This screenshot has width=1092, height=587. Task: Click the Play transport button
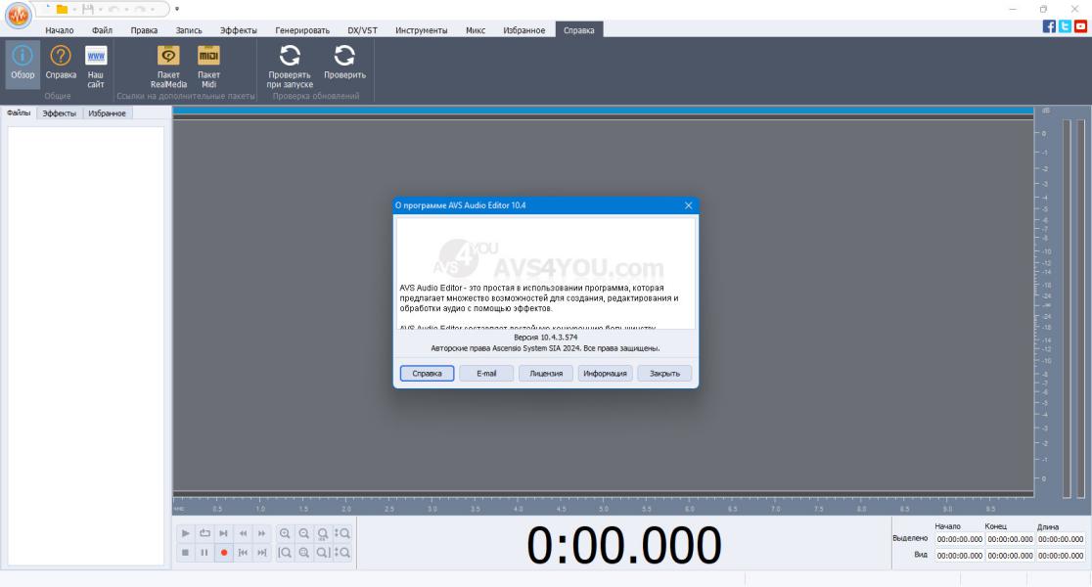tap(185, 533)
